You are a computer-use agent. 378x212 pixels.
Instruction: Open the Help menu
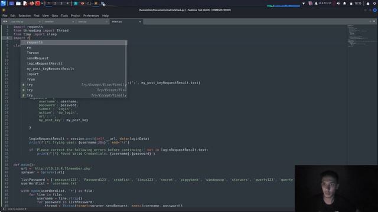(105, 16)
